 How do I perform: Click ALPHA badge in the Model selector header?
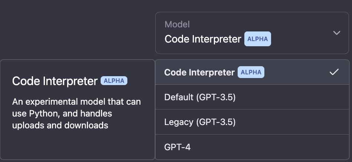[x=257, y=39]
